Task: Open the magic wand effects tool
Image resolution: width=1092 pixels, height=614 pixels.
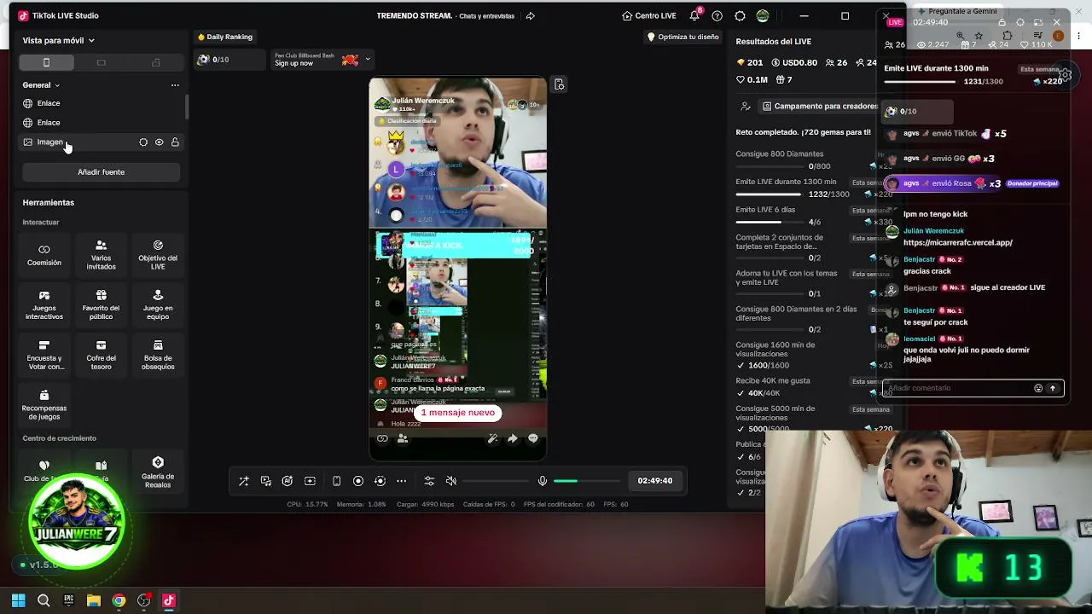Action: 244,481
